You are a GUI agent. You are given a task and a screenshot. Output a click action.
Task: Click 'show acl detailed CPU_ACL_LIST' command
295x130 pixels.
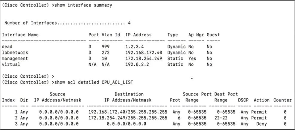click(x=94, y=82)
